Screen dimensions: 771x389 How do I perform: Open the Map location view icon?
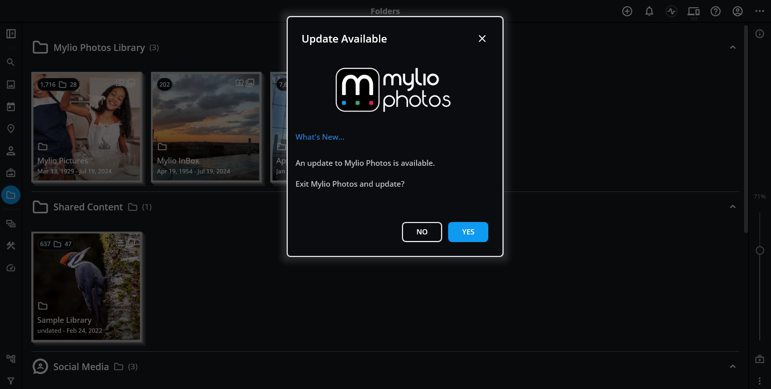(x=11, y=128)
